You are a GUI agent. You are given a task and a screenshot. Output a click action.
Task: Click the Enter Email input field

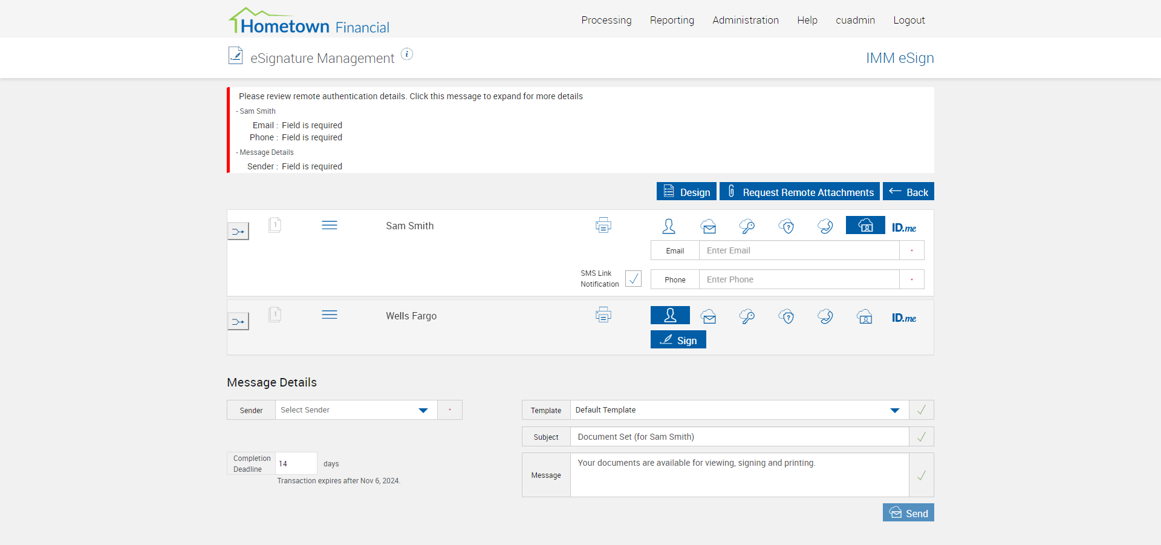tap(799, 250)
